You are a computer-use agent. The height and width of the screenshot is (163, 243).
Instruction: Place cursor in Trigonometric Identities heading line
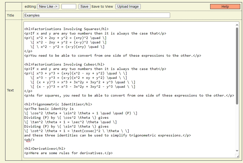(58, 104)
